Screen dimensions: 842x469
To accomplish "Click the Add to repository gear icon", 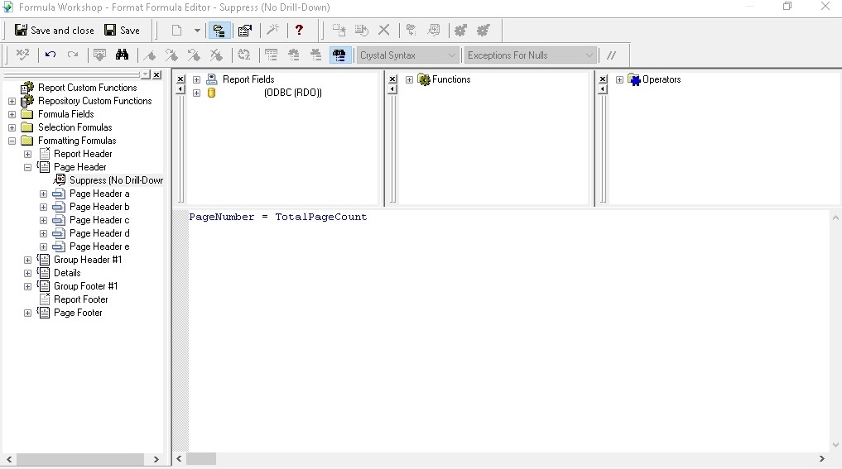I will [x=460, y=31].
